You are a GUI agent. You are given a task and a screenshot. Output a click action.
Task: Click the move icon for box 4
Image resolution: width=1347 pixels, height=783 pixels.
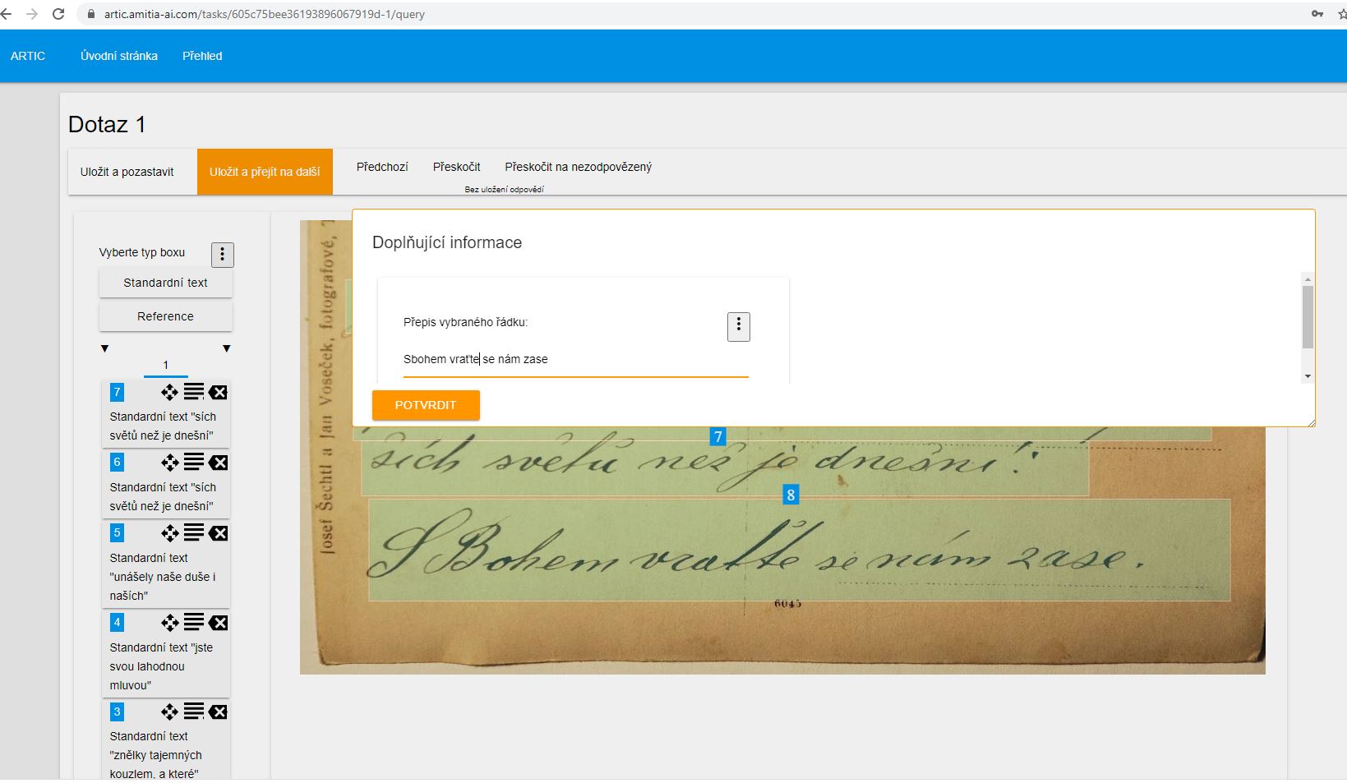[x=170, y=623]
